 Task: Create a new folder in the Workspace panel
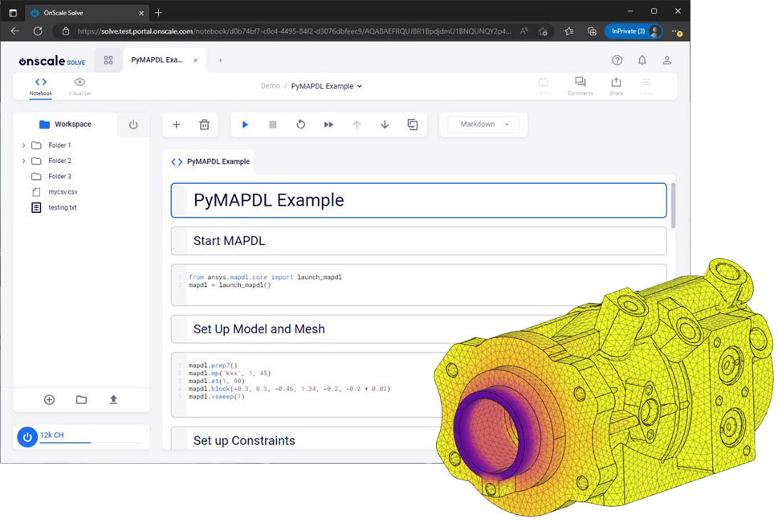pyautogui.click(x=81, y=399)
